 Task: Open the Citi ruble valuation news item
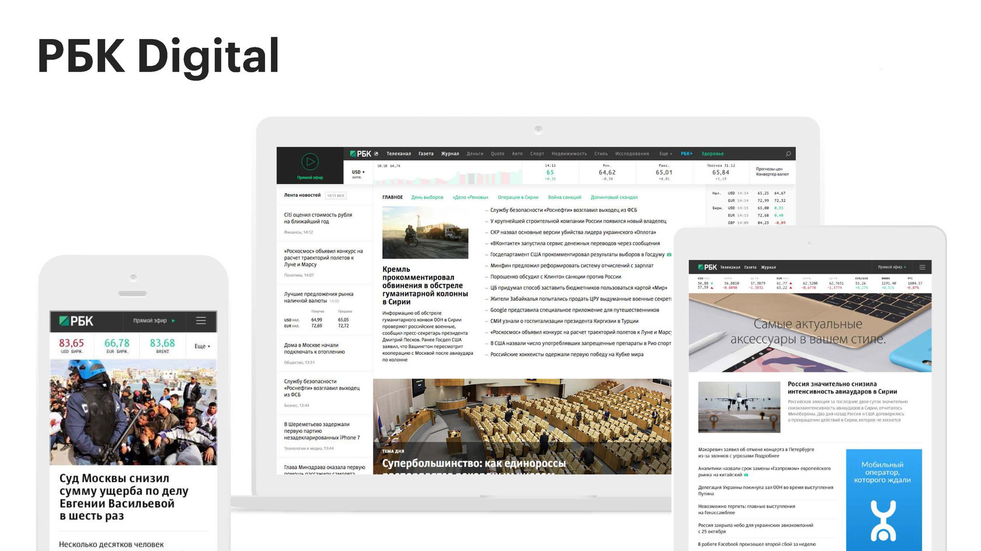(x=318, y=218)
